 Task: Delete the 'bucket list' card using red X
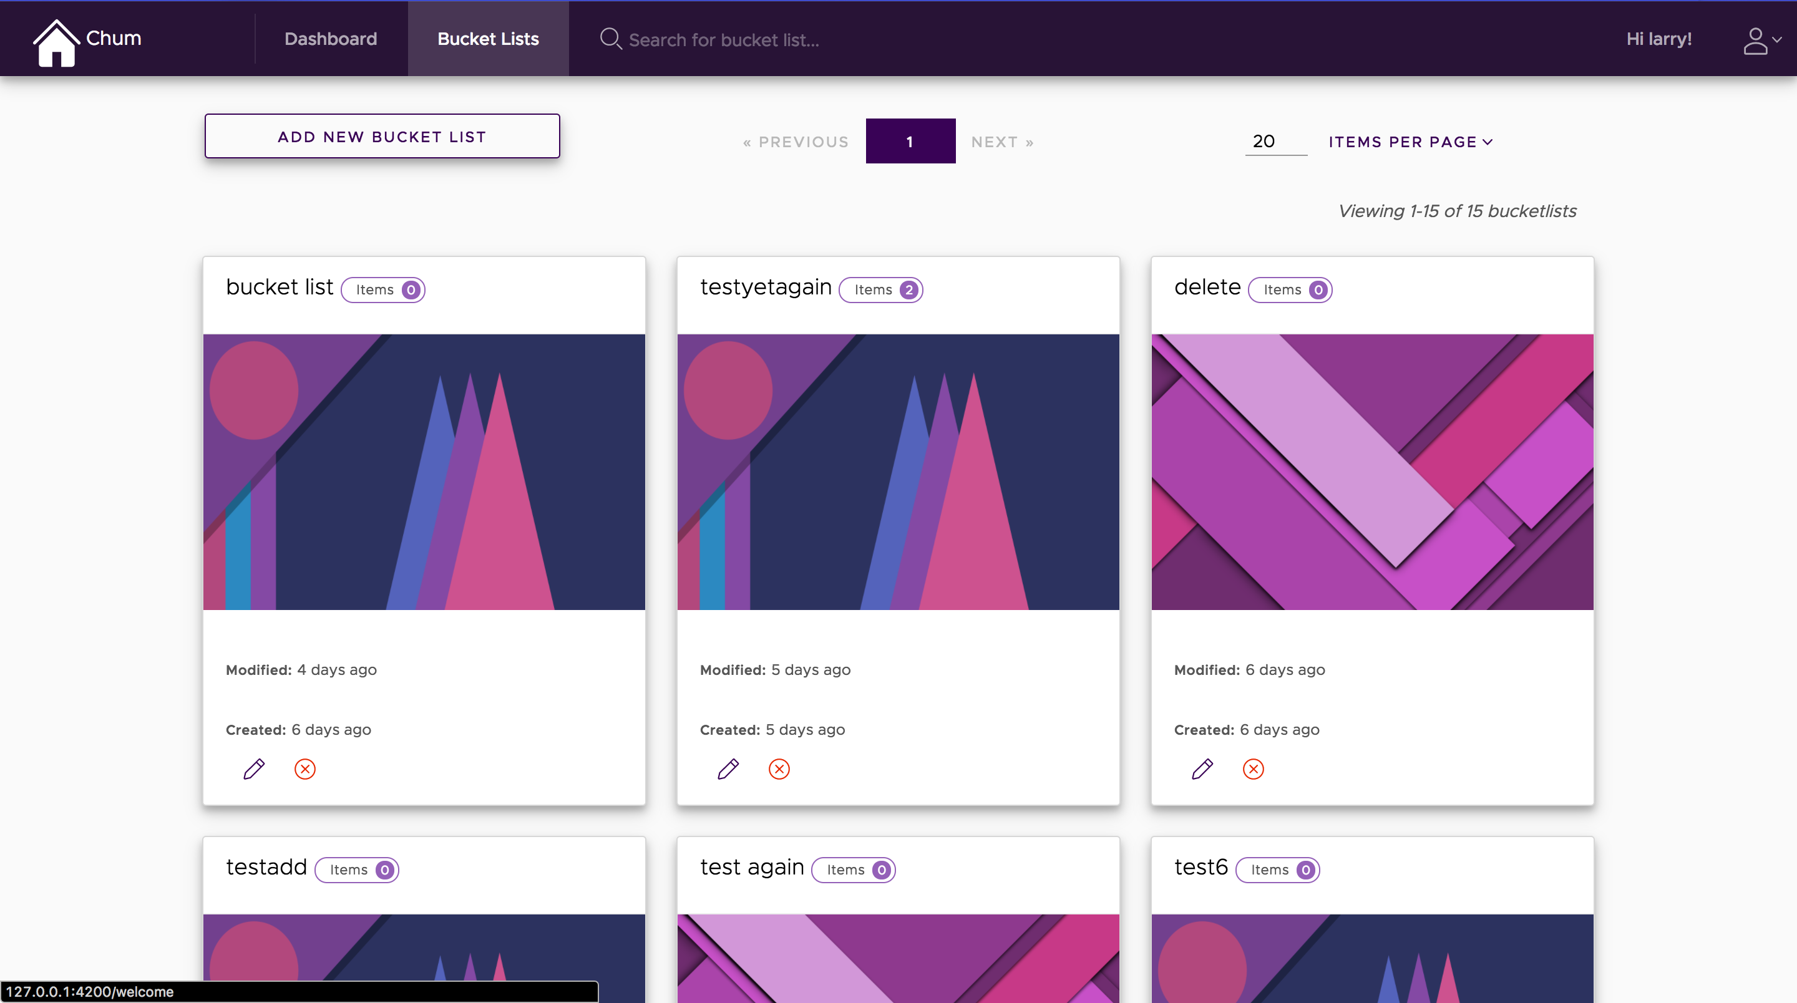point(305,768)
